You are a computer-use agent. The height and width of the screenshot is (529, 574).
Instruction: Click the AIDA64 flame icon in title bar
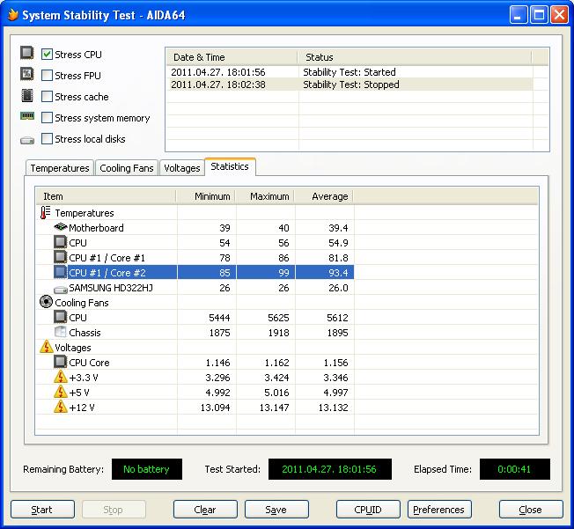[13, 15]
